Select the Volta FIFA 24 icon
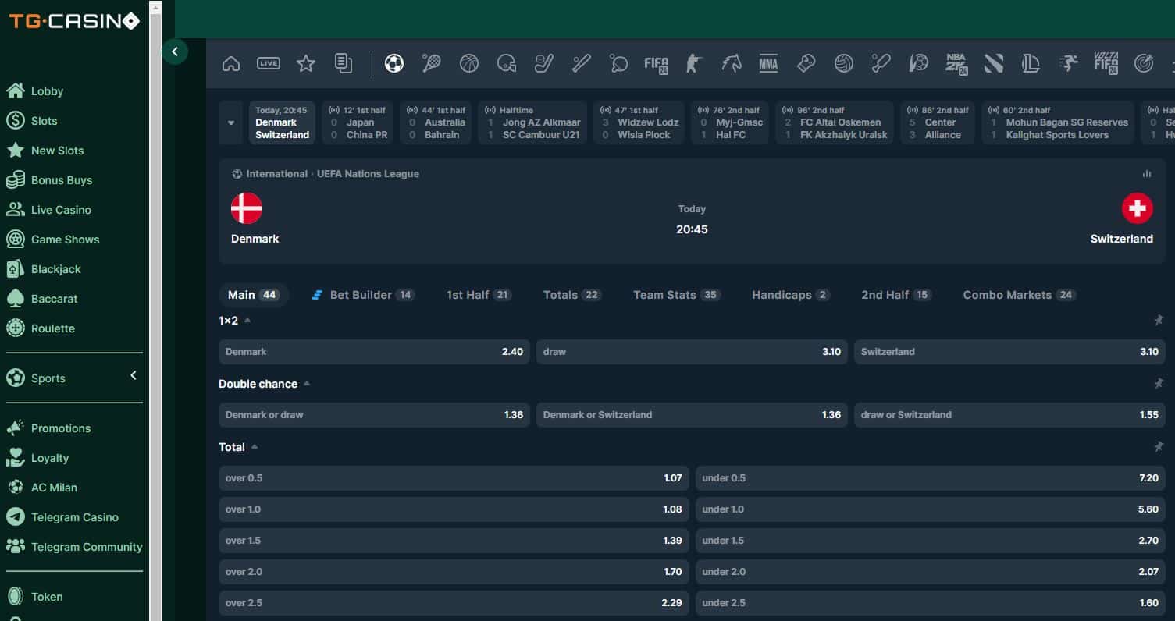The width and height of the screenshot is (1175, 621). coord(1106,63)
